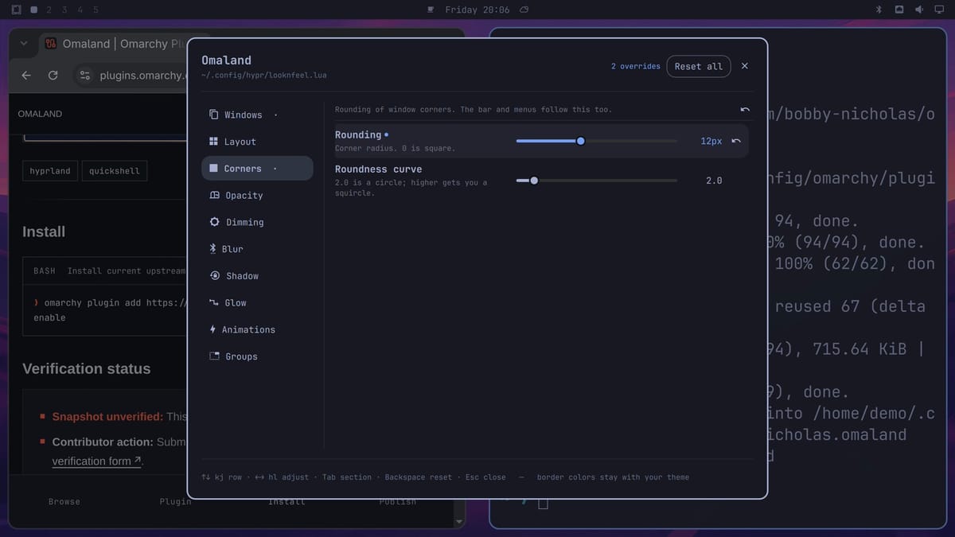
Task: Select the Layout grid icon
Action: click(213, 142)
